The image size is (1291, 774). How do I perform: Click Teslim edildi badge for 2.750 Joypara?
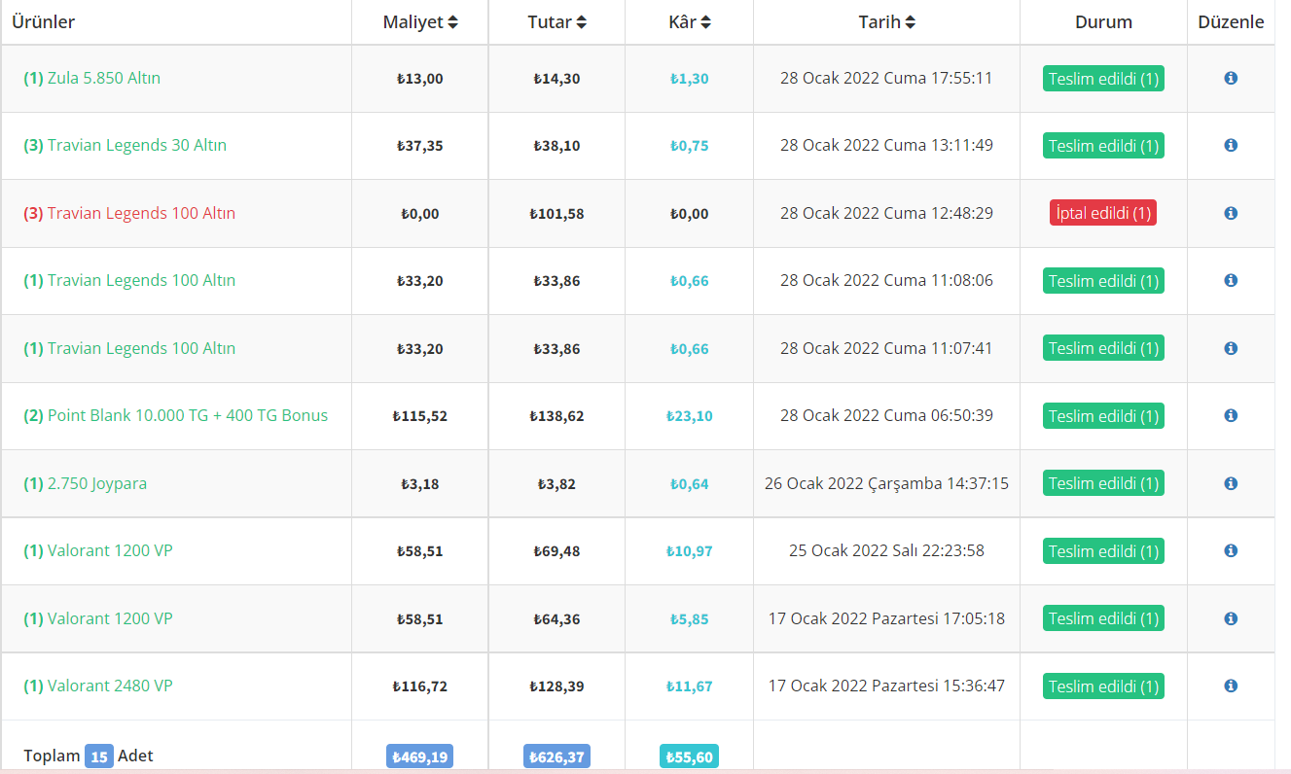click(1103, 483)
